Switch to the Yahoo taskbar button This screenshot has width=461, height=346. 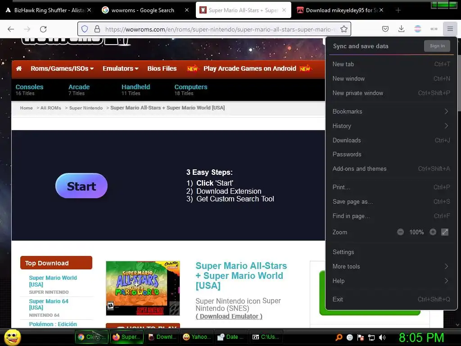(x=197, y=337)
